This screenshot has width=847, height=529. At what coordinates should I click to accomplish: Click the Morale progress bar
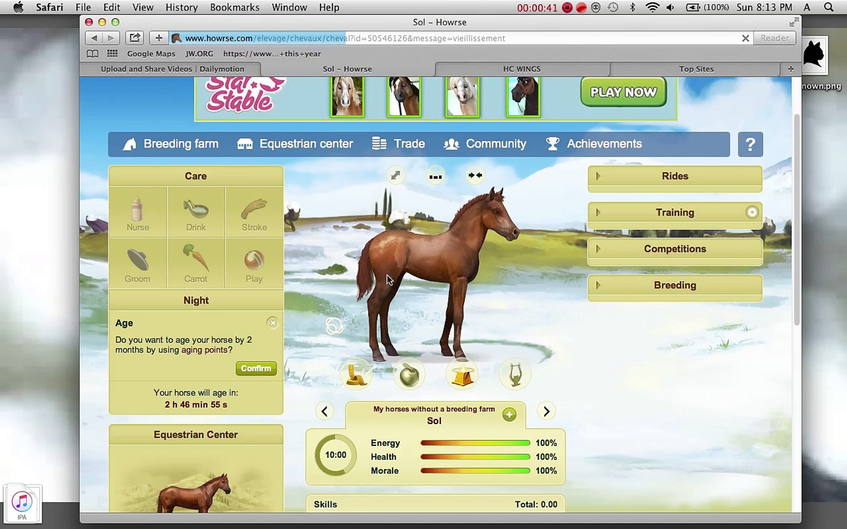tap(475, 471)
